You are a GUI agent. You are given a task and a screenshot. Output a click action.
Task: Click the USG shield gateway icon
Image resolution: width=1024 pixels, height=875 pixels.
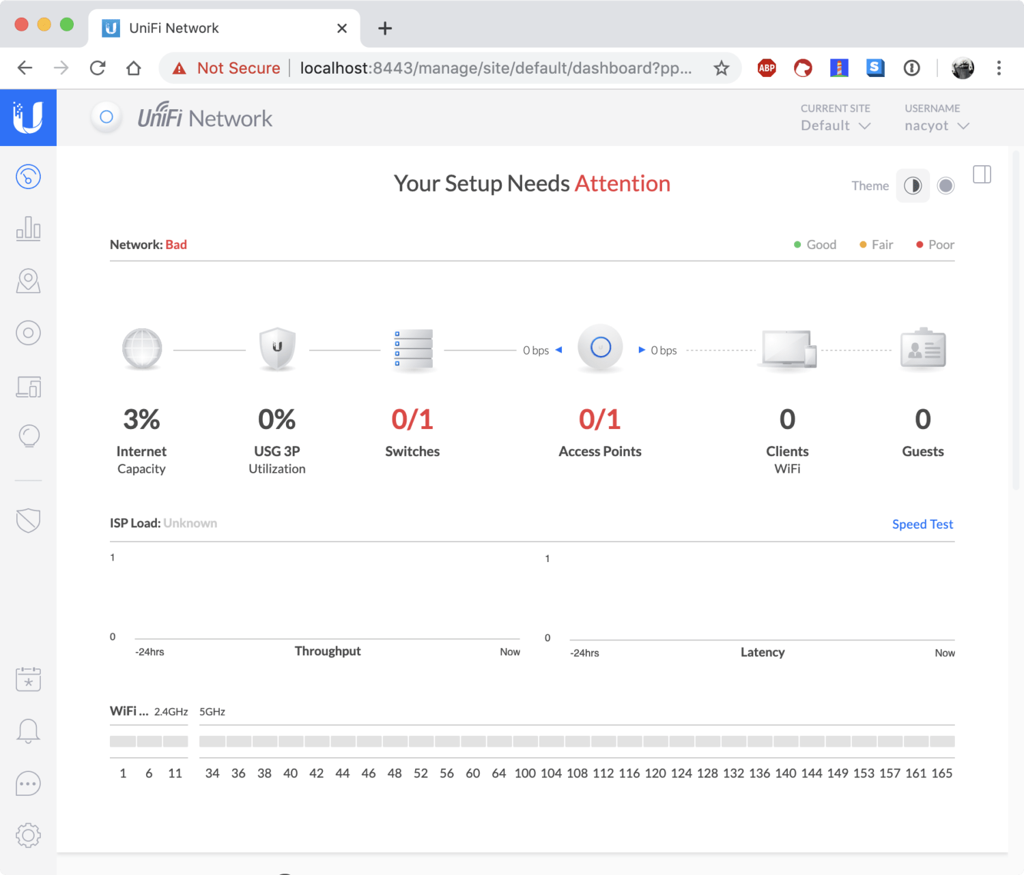pos(277,348)
